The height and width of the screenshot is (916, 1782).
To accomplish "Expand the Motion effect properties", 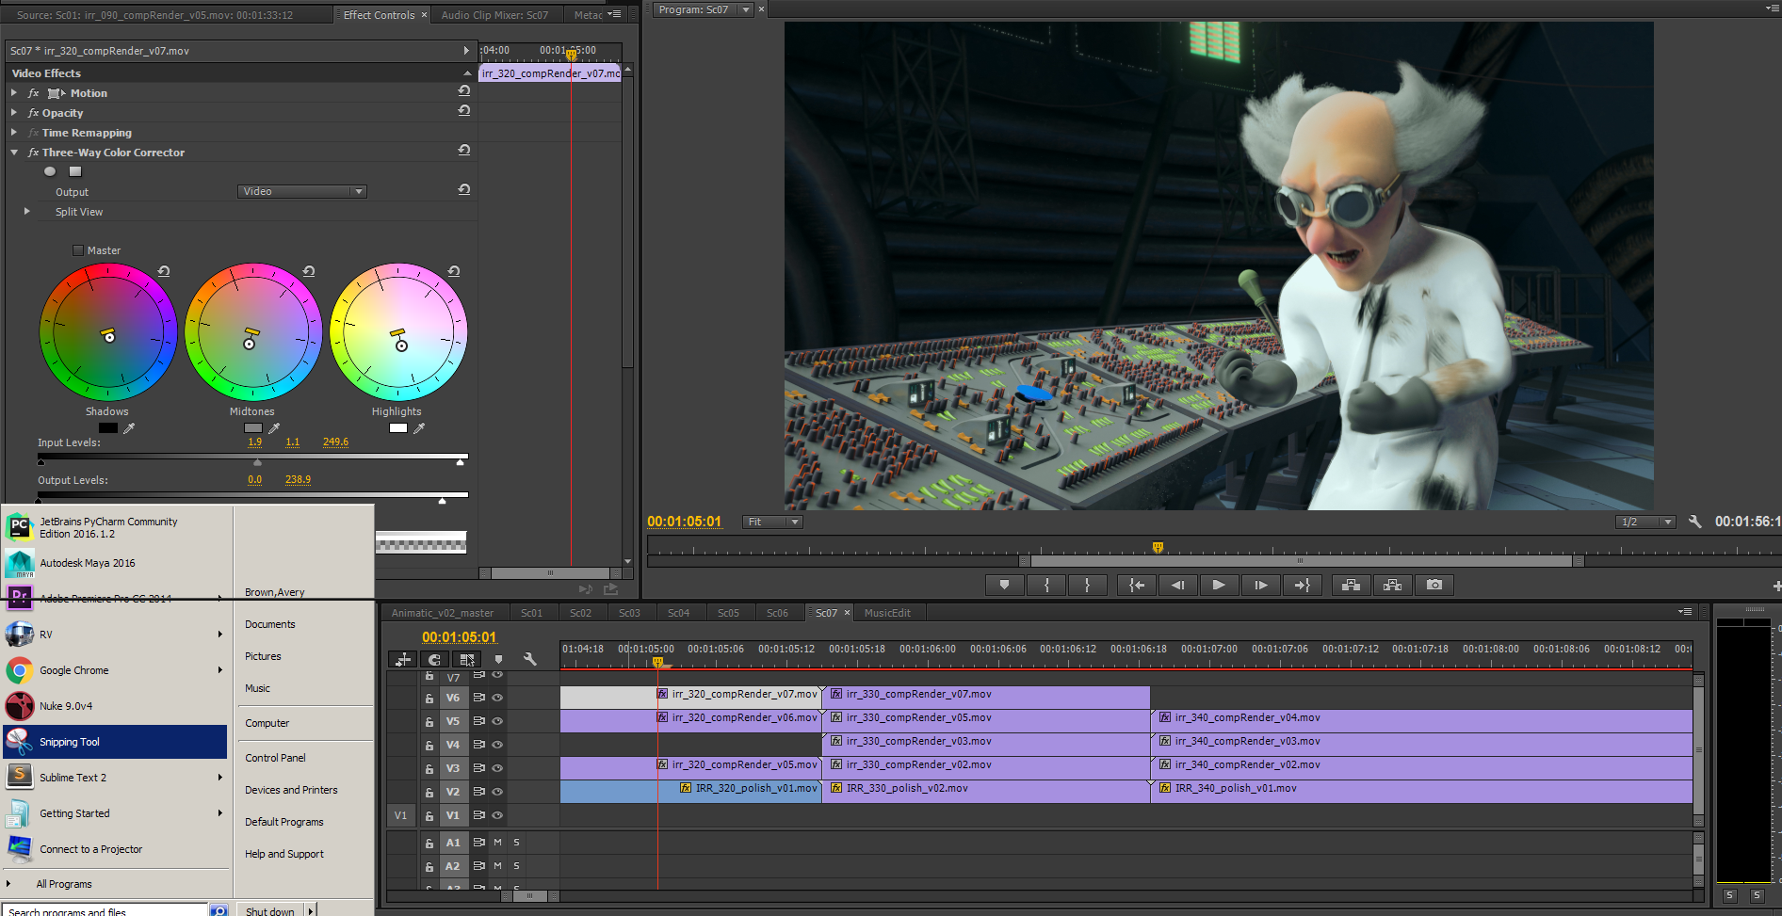I will pyautogui.click(x=14, y=93).
